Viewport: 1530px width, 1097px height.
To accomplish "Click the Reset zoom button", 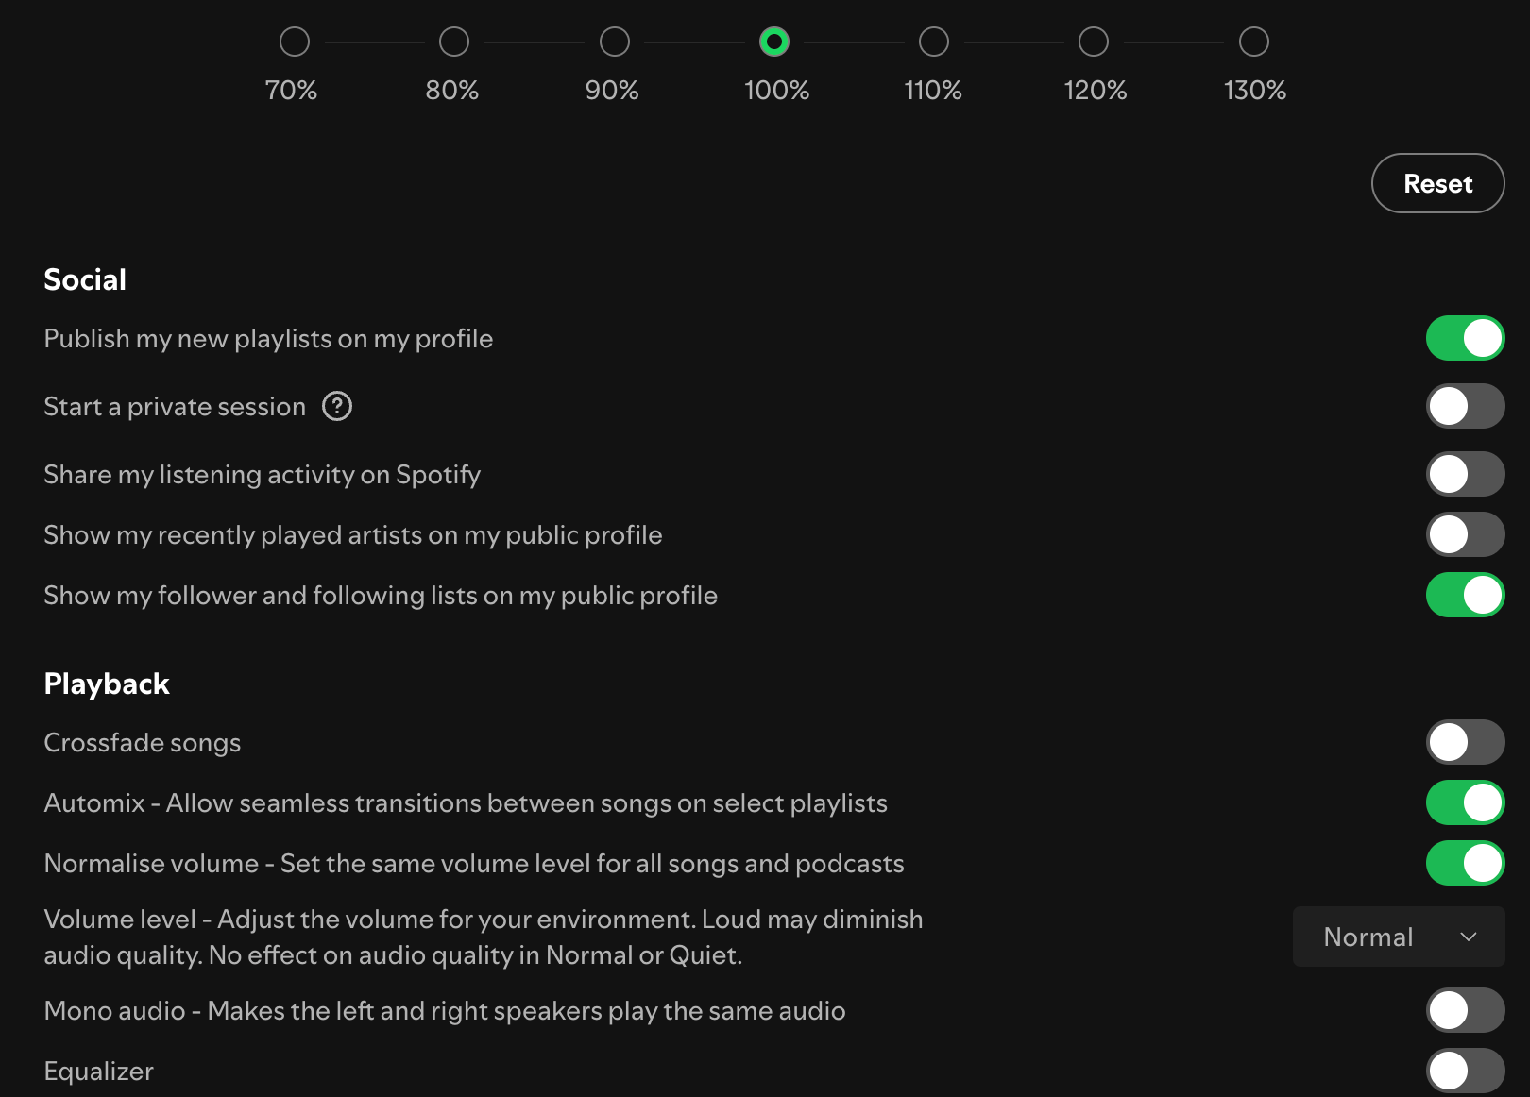I will (1437, 183).
